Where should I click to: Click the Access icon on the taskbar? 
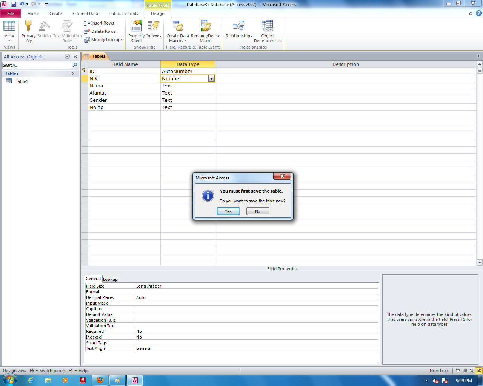[x=135, y=380]
